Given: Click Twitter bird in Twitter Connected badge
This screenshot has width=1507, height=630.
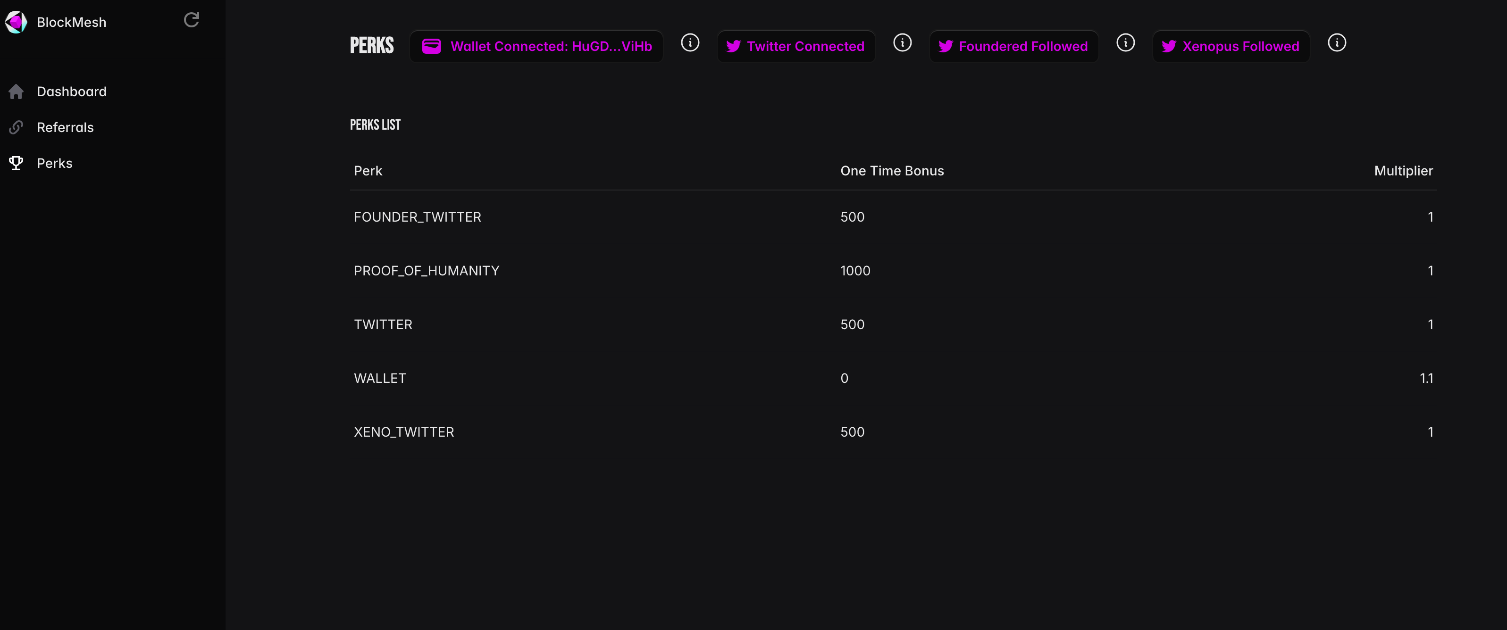Looking at the screenshot, I should coord(733,46).
